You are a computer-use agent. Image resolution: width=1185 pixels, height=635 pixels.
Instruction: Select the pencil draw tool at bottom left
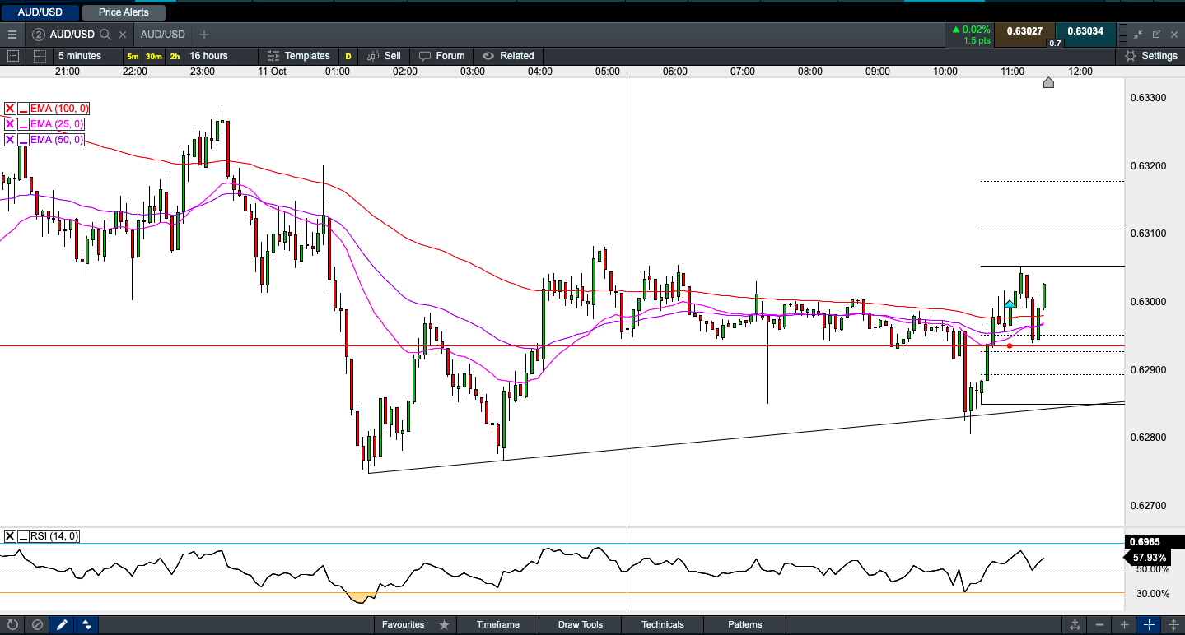click(x=62, y=624)
